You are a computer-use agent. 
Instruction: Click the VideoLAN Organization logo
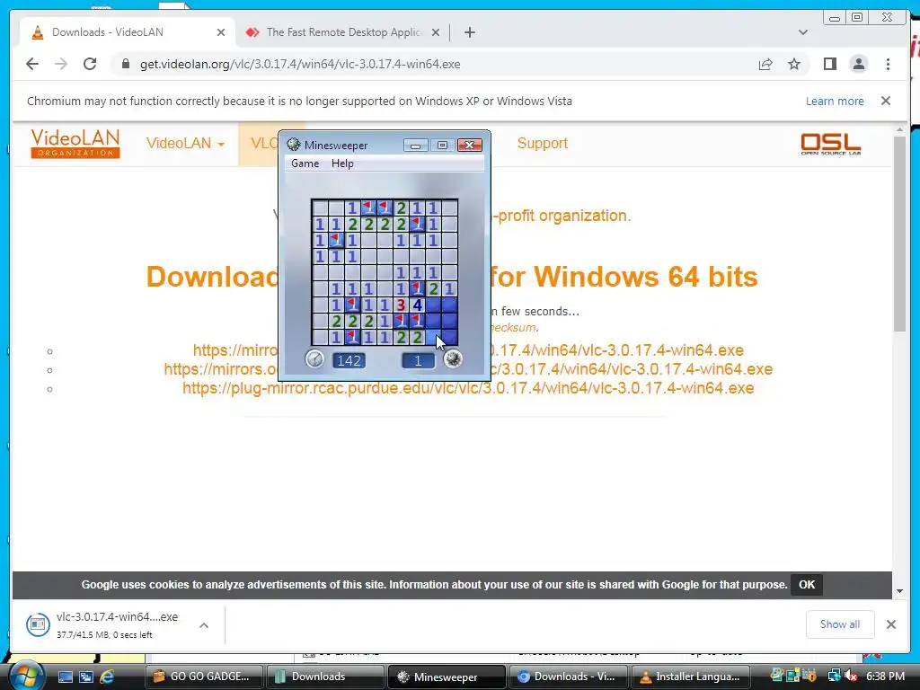tap(75, 144)
